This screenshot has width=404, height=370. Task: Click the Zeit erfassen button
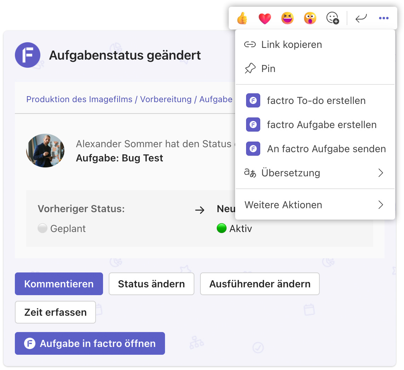coord(55,312)
